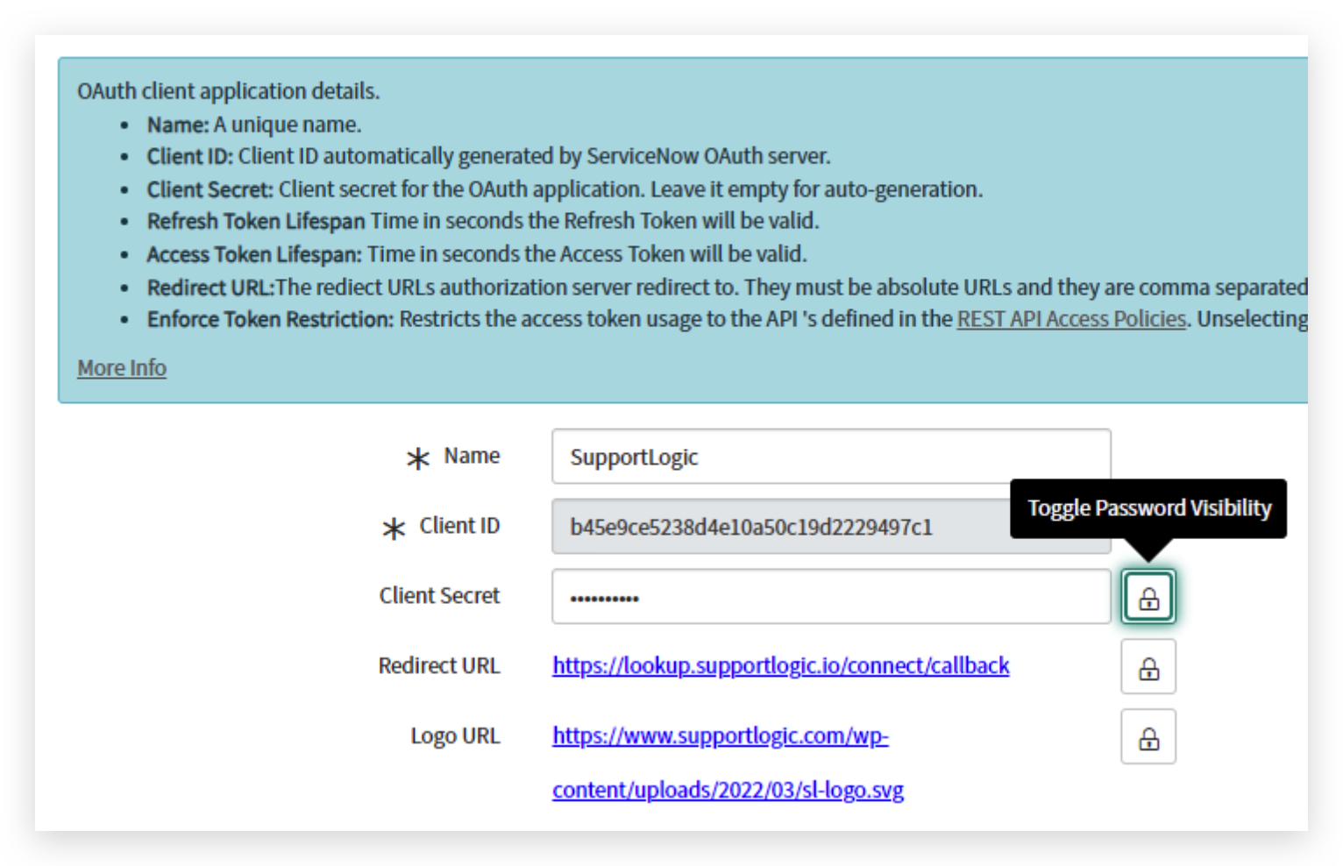Image resolution: width=1343 pixels, height=866 pixels.
Task: Open the More Info link
Action: pos(122,368)
